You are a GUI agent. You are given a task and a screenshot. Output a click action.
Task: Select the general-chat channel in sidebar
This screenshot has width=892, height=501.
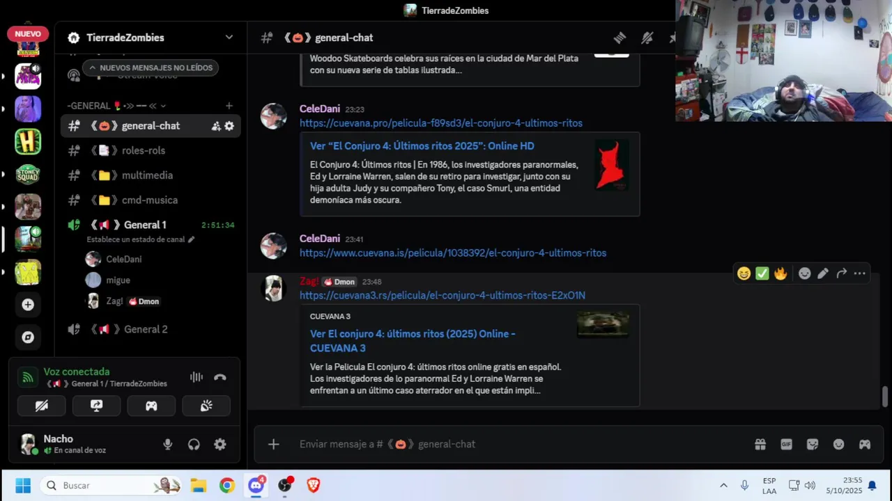coord(151,126)
